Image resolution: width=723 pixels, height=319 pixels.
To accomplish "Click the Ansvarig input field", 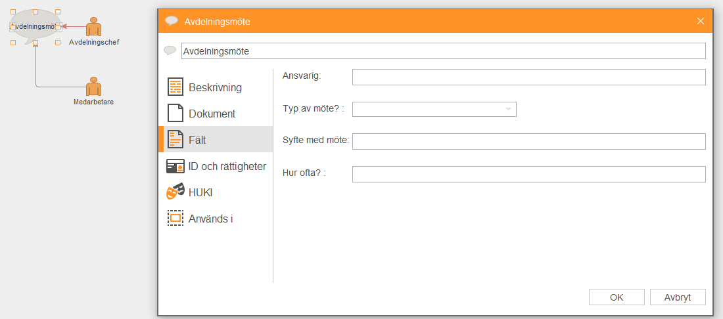I will (529, 77).
